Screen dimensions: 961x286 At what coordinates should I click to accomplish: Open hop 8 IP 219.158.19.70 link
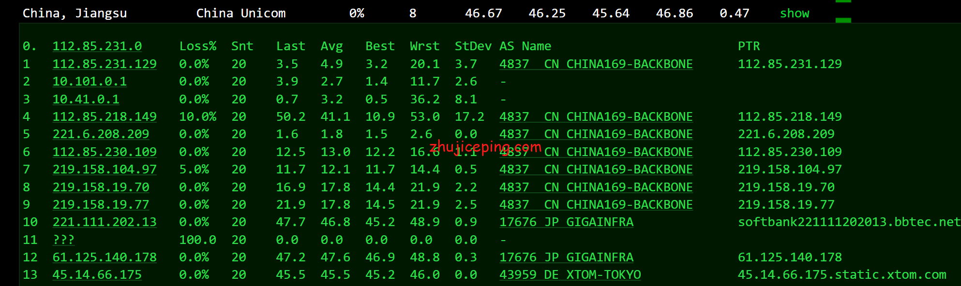click(101, 187)
